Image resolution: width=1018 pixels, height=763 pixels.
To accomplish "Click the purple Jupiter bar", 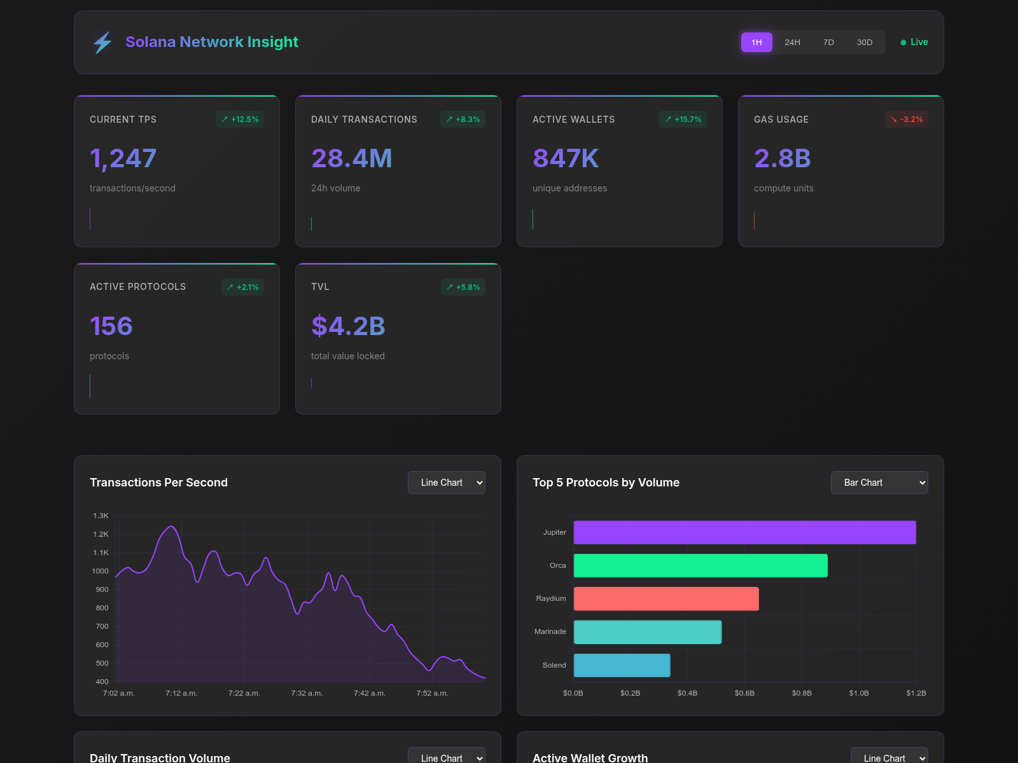I will [745, 532].
